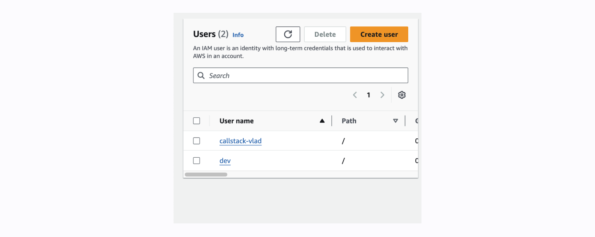
Task: Focus the Search users field
Action: 300,76
